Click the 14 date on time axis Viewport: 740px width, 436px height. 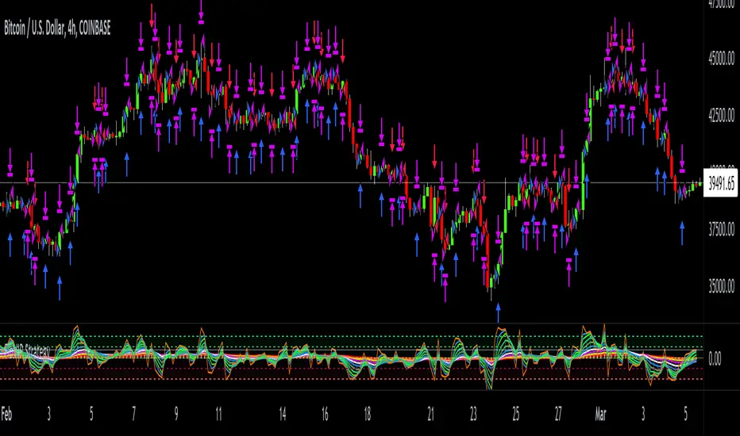coord(282,415)
